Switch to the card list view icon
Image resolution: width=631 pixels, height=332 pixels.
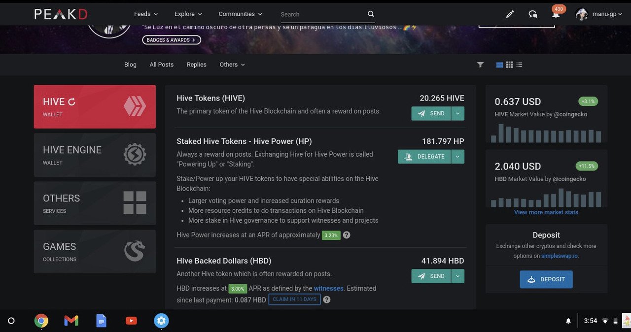[x=499, y=65]
